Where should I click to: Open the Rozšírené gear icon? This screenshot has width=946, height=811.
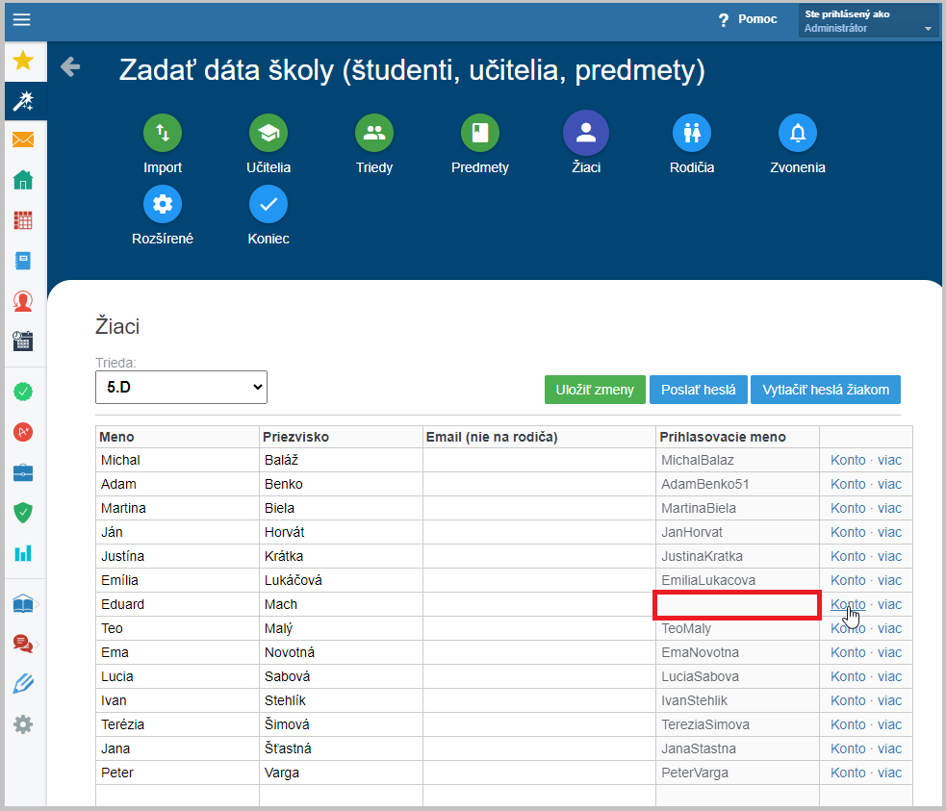point(163,204)
